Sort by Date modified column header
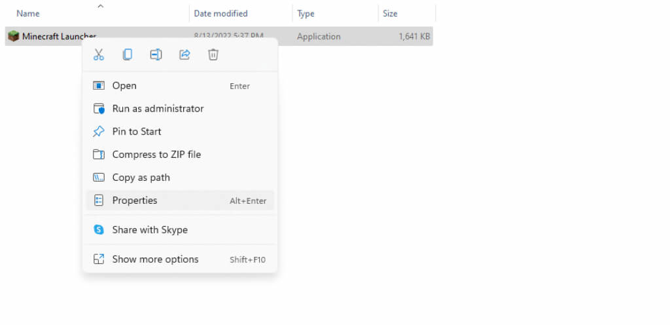Viewport: 670px width, 325px height. pos(220,14)
